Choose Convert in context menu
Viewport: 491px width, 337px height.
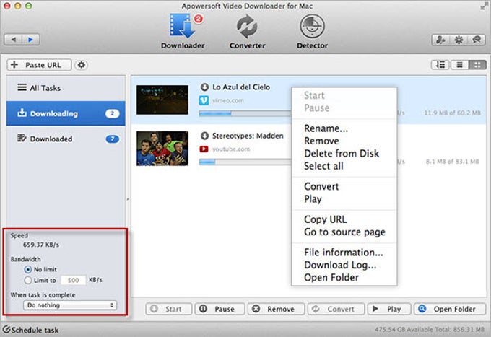click(321, 186)
